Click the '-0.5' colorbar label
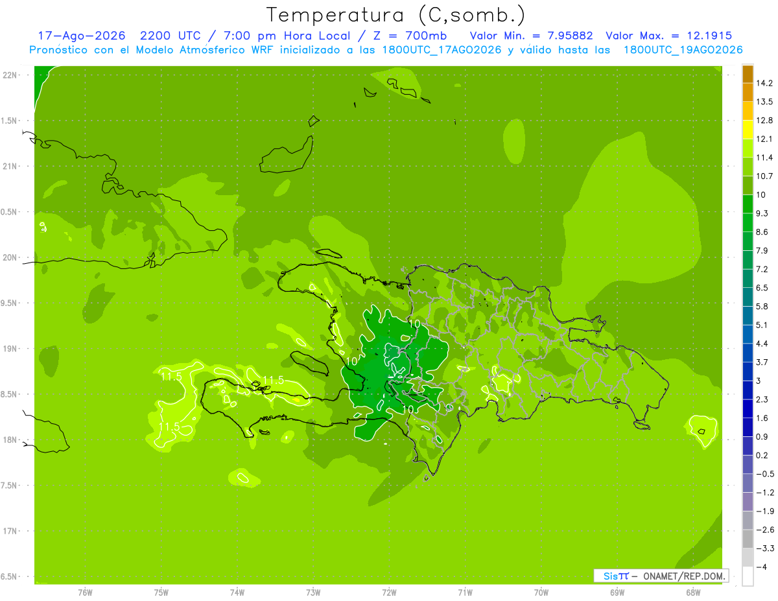This screenshot has width=778, height=601. (765, 474)
